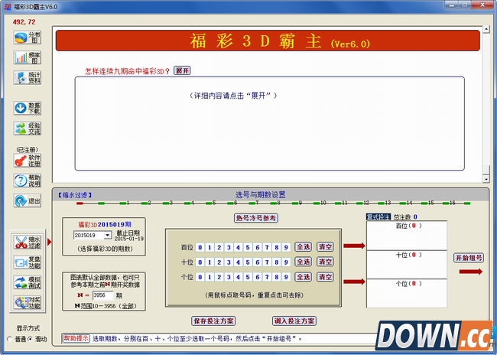The height and width of the screenshot is (355, 497).
Task: Toggle number 5 in the 百位 row
Action: pos(248,247)
